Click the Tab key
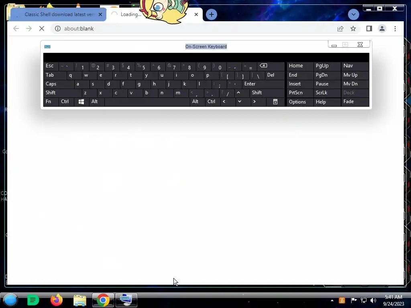This screenshot has width=411, height=308. tap(55, 75)
